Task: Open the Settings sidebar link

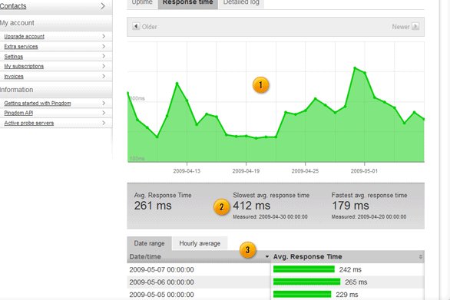Action: tap(14, 57)
